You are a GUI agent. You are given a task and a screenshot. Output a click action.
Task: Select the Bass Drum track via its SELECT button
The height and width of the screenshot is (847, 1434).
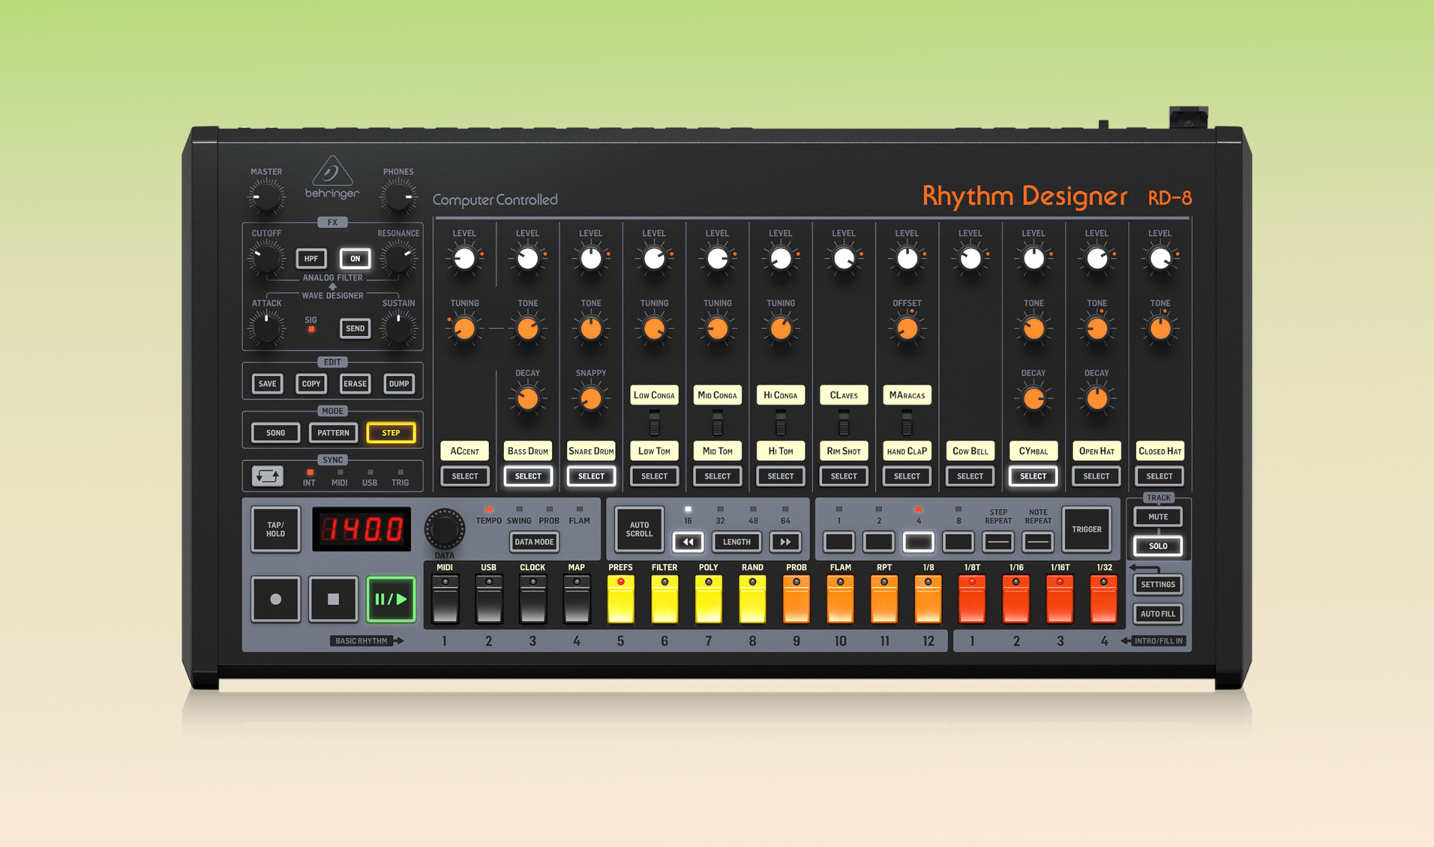[528, 476]
